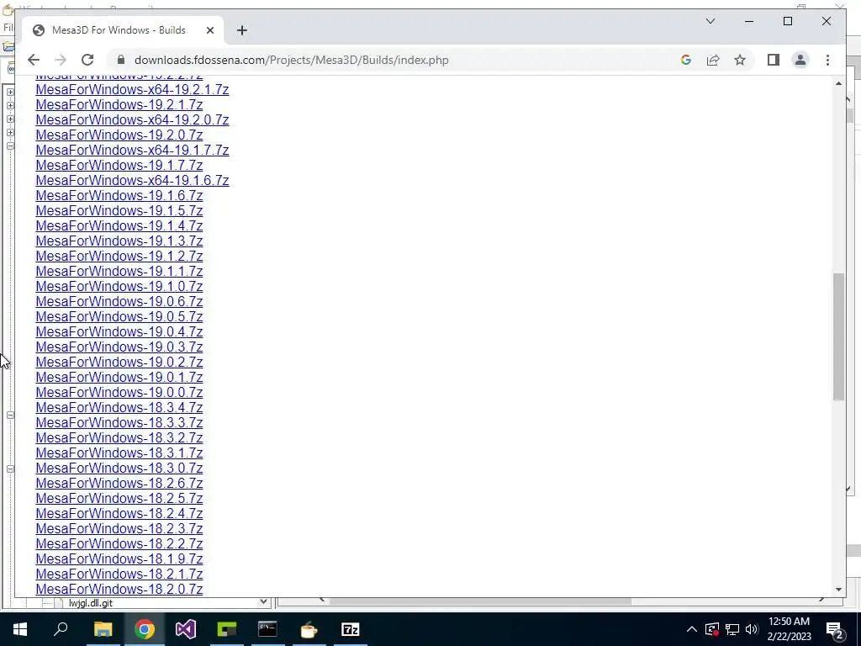Click the page's vertical scrollbar thumb

coord(838,336)
